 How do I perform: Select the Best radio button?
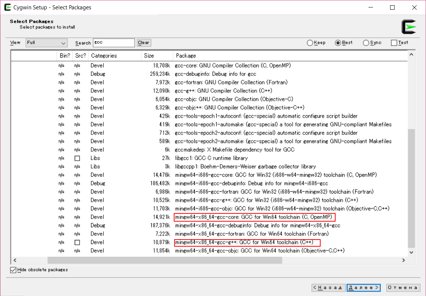coord(338,43)
